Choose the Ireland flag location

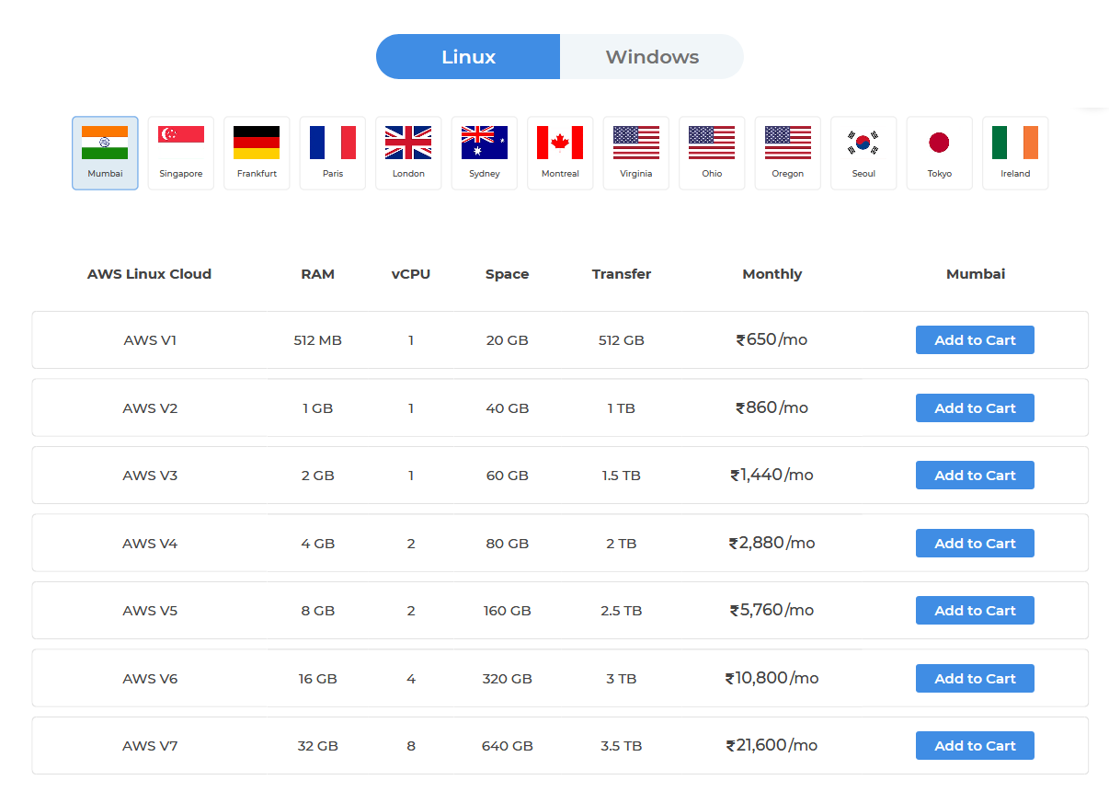tap(1015, 153)
